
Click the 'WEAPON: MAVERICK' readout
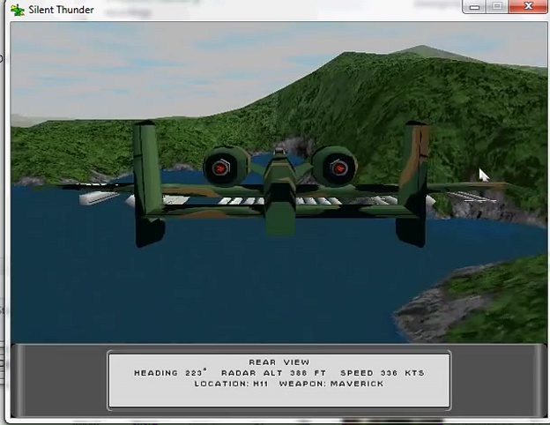(331, 384)
